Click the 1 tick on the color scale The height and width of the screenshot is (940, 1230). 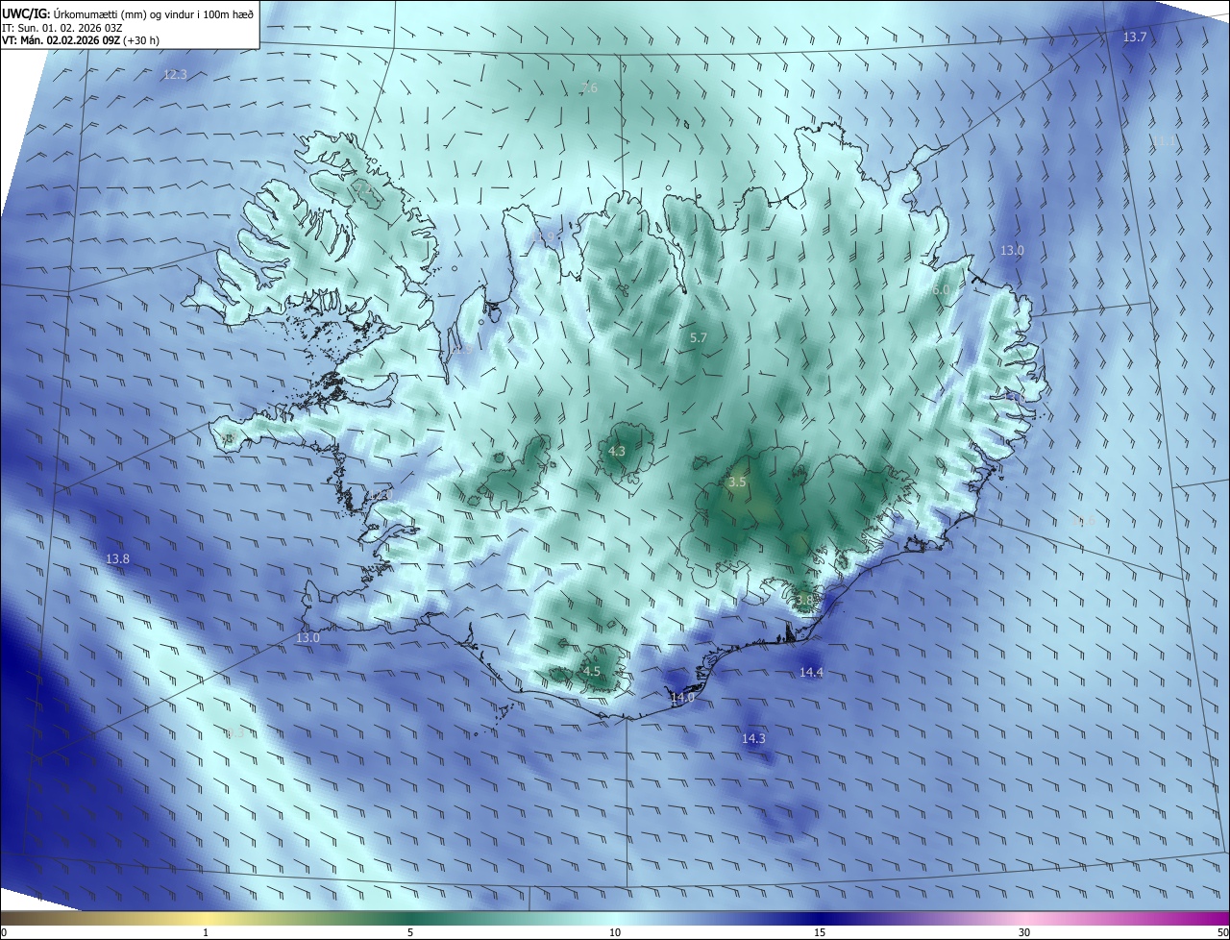tap(206, 932)
